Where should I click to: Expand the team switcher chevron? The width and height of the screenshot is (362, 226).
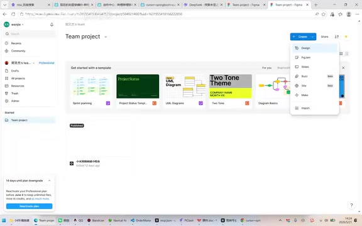[x=34, y=63]
